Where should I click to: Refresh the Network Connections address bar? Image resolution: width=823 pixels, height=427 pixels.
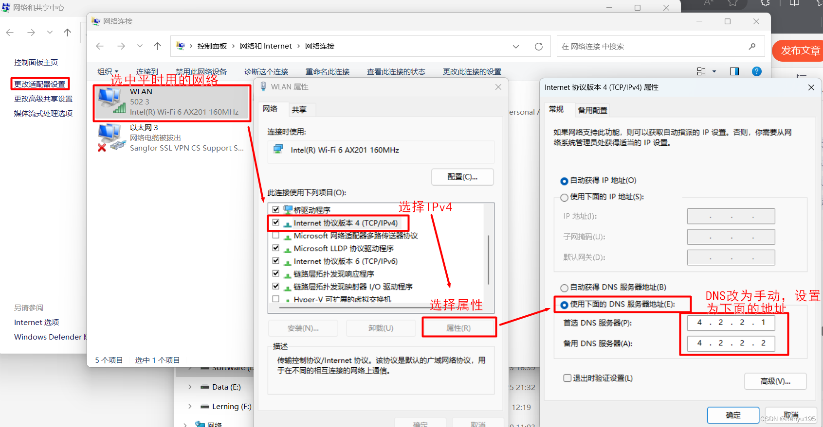[x=539, y=47]
